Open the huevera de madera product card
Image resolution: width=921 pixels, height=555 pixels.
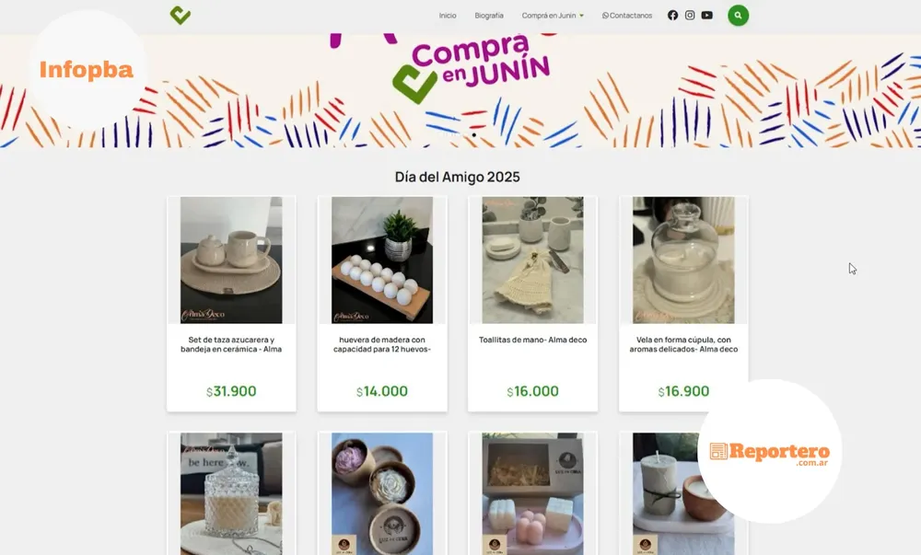[x=382, y=304]
